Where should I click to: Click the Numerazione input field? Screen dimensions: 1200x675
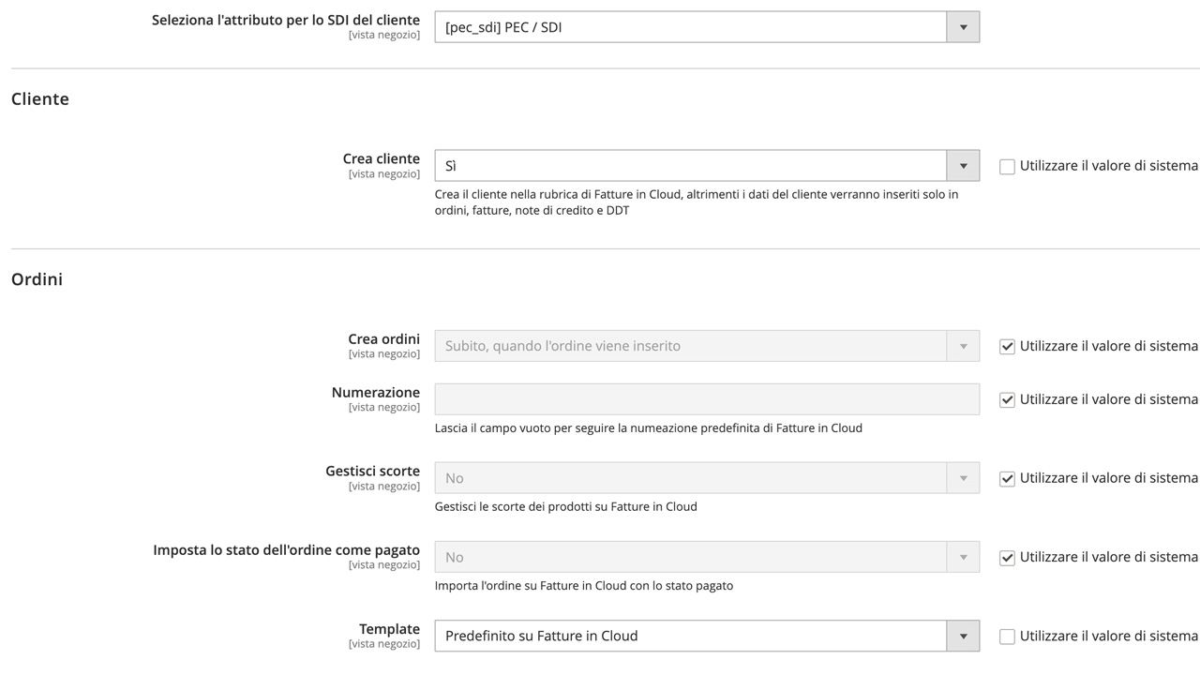(x=707, y=399)
